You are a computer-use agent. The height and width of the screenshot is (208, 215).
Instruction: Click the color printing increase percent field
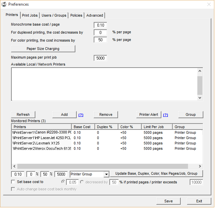[x=101, y=40]
